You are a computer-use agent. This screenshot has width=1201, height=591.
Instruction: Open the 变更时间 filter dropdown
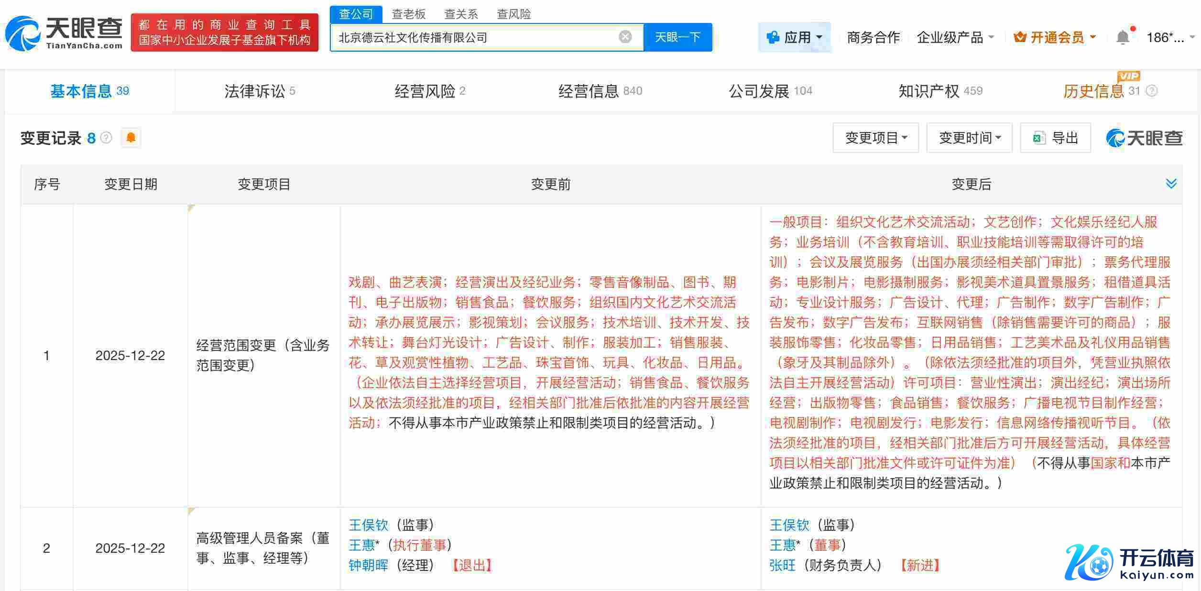click(969, 138)
